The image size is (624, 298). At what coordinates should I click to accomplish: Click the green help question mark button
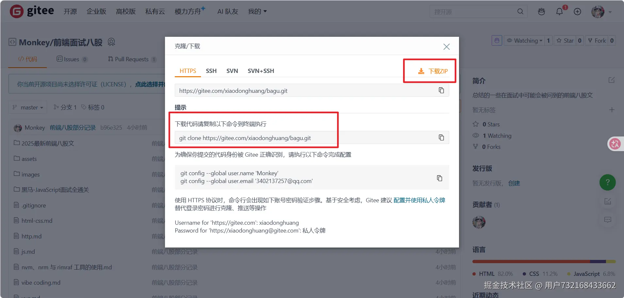coord(607,182)
